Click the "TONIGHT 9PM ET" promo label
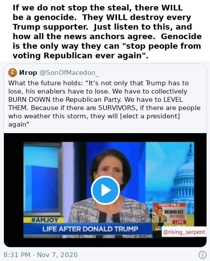The width and height of the screenshot is (210, 261). (170, 205)
